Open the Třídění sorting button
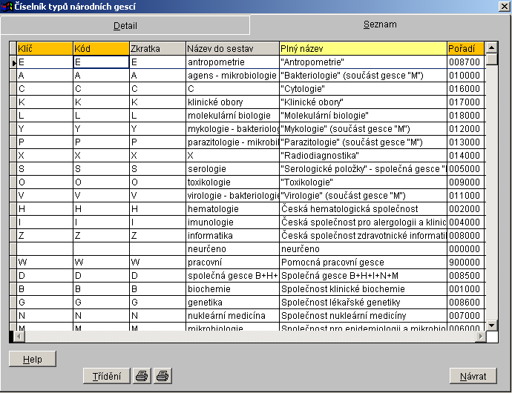This screenshot has width=512, height=393. click(x=106, y=376)
